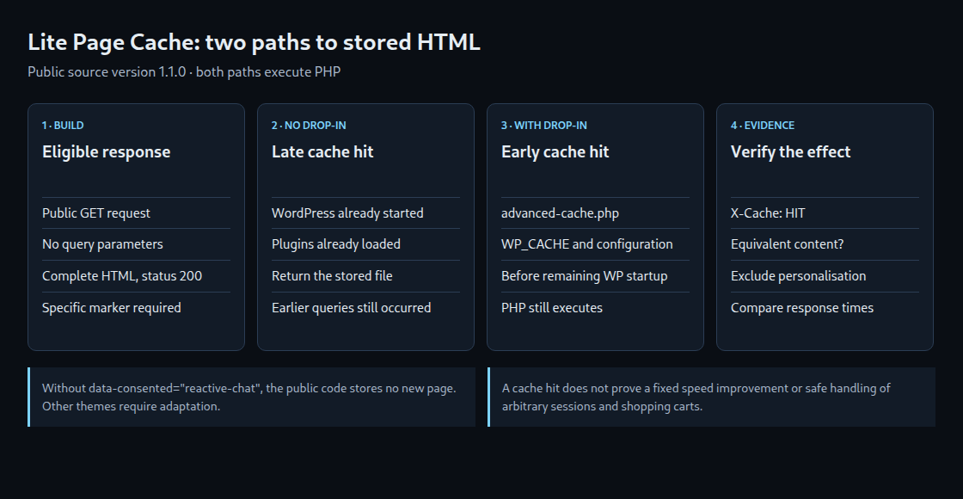
Task: Select the '3 · WITH DROP-IN' label
Action: [x=544, y=126]
